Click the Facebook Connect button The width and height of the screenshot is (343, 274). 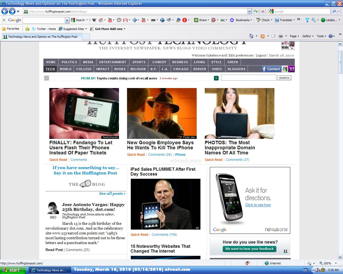pyautogui.click(x=271, y=69)
